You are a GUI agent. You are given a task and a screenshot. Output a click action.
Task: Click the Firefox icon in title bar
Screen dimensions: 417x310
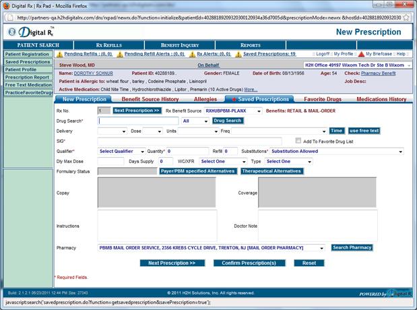[x=7, y=5]
